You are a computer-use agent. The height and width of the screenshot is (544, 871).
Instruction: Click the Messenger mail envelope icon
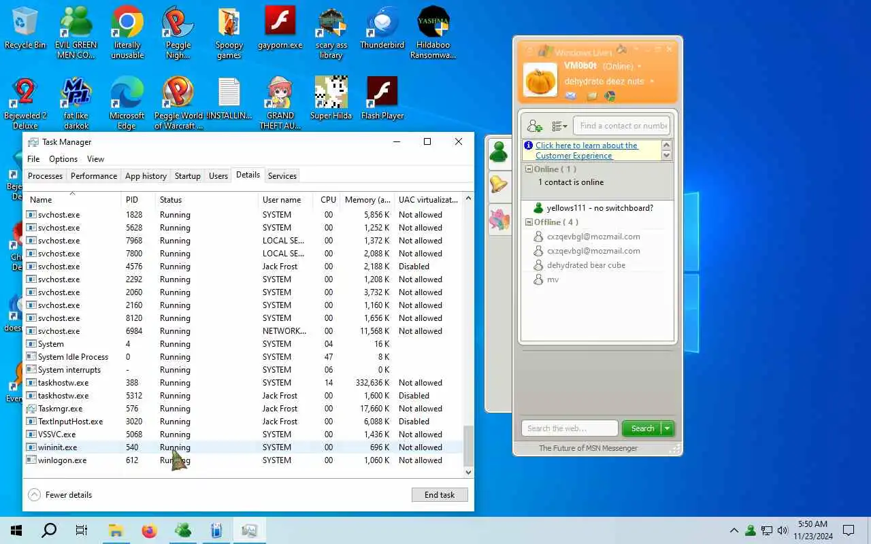(570, 96)
